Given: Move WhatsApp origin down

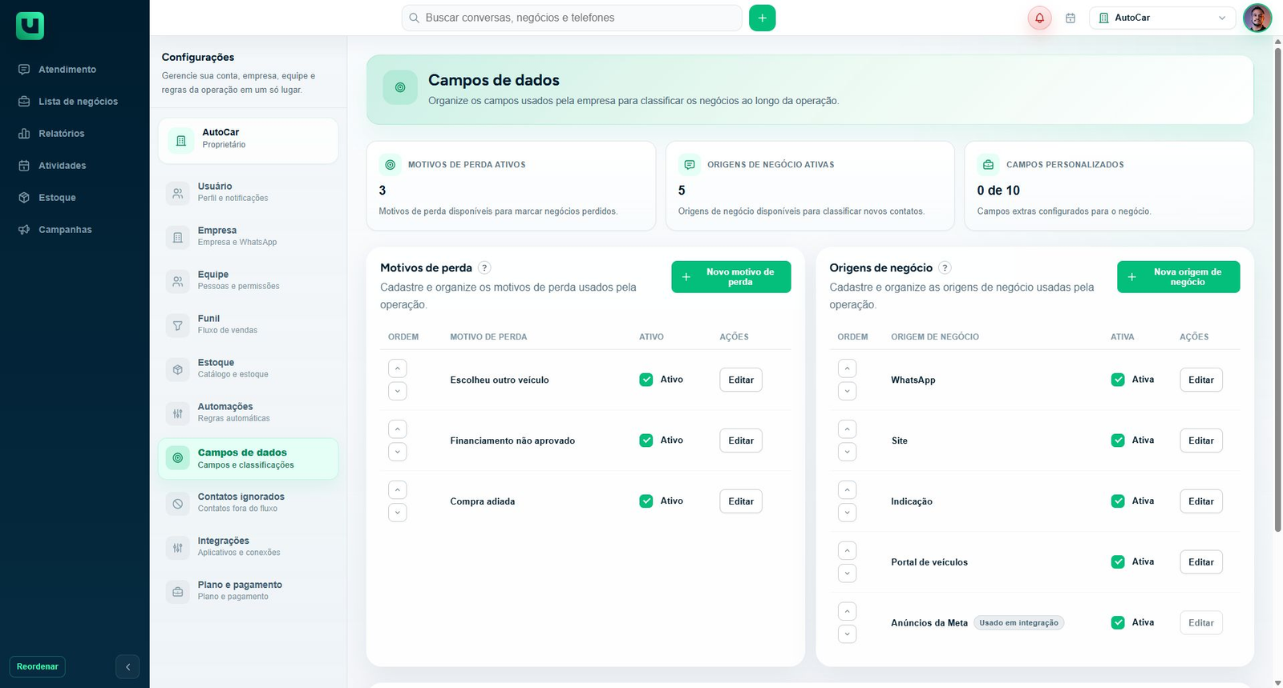Looking at the screenshot, I should pos(847,391).
